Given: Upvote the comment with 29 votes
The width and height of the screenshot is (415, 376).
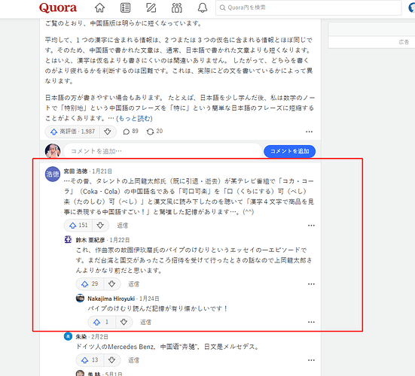Looking at the screenshot, I should [90, 284].
